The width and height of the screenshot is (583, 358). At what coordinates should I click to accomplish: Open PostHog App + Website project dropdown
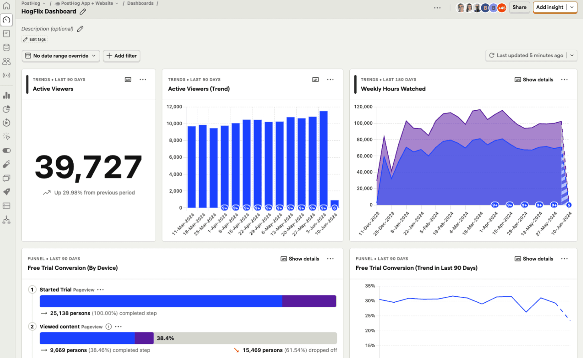pyautogui.click(x=87, y=3)
